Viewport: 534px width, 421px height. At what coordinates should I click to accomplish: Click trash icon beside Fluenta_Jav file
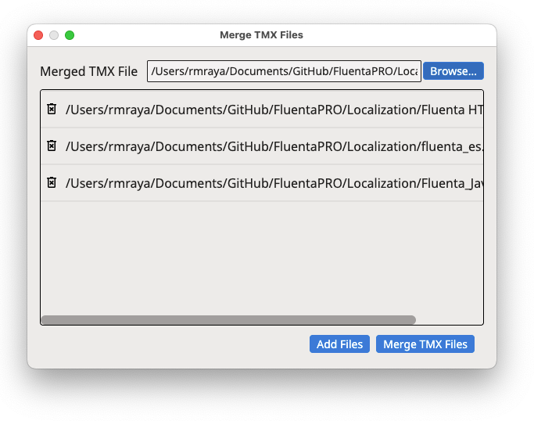point(52,182)
